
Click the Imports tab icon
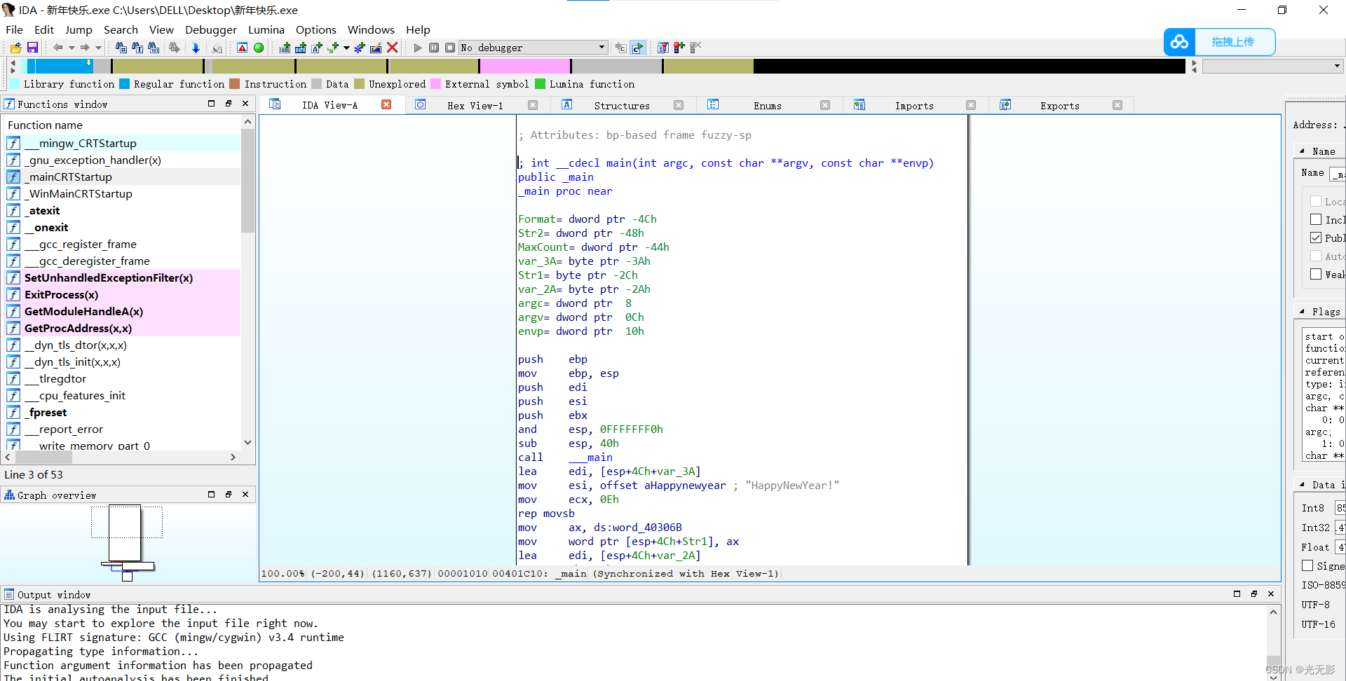(x=859, y=104)
